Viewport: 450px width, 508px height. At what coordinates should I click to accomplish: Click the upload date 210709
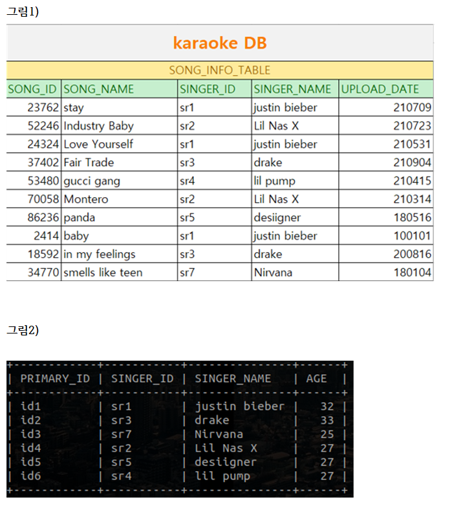pos(386,107)
